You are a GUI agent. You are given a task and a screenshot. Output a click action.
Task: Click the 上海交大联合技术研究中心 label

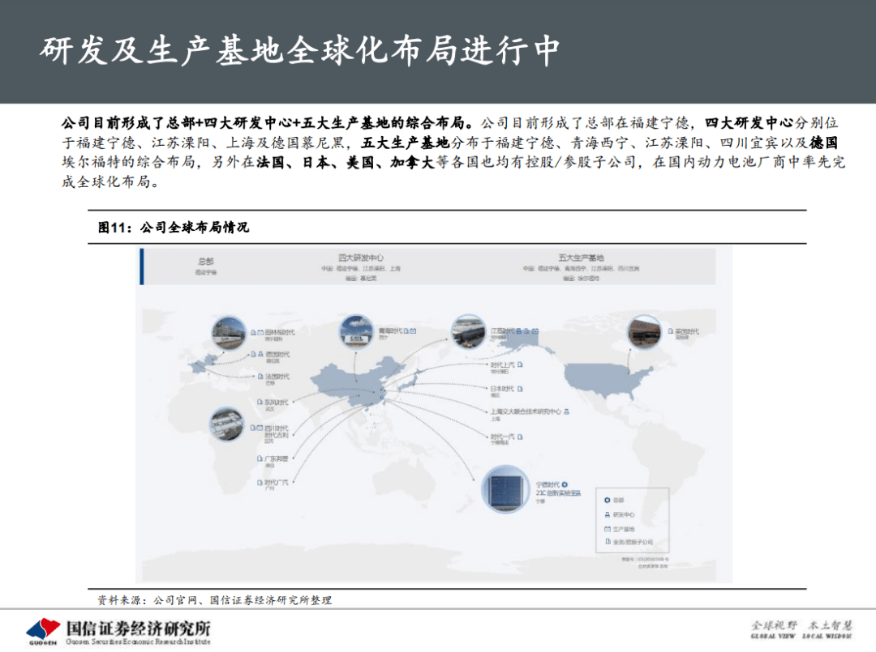[526, 411]
